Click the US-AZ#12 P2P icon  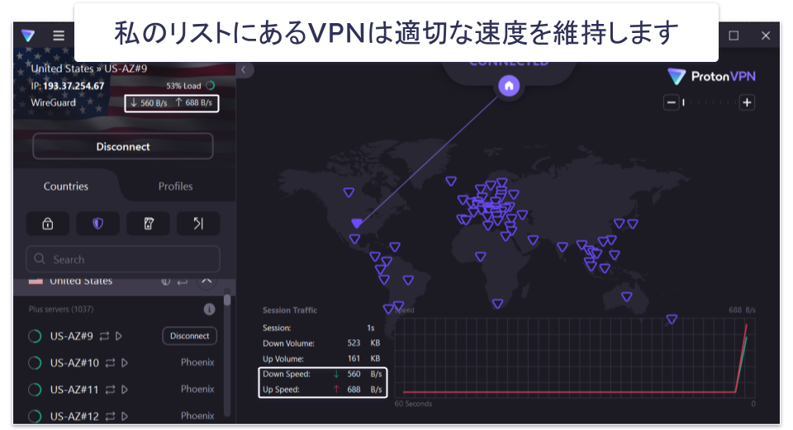pos(110,416)
